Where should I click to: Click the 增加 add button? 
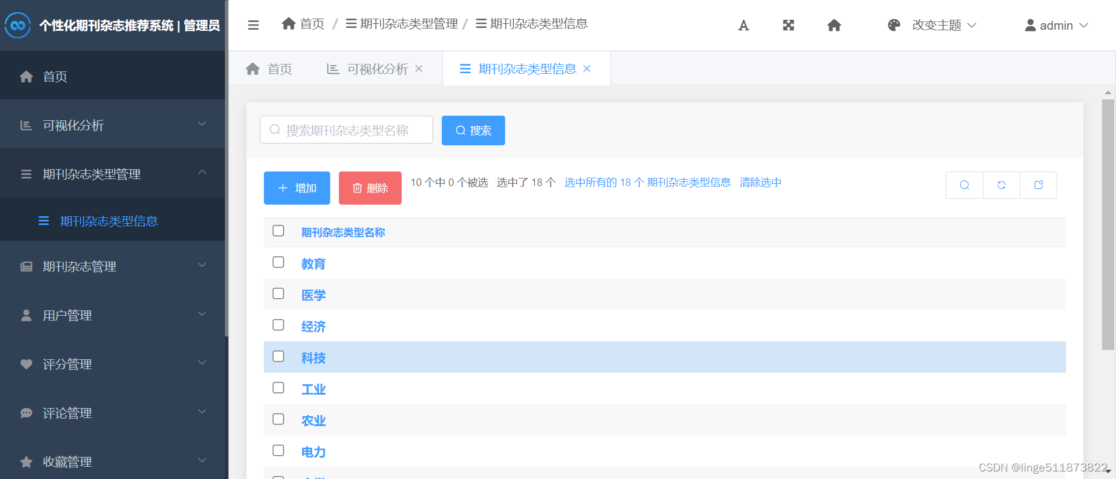coord(297,188)
